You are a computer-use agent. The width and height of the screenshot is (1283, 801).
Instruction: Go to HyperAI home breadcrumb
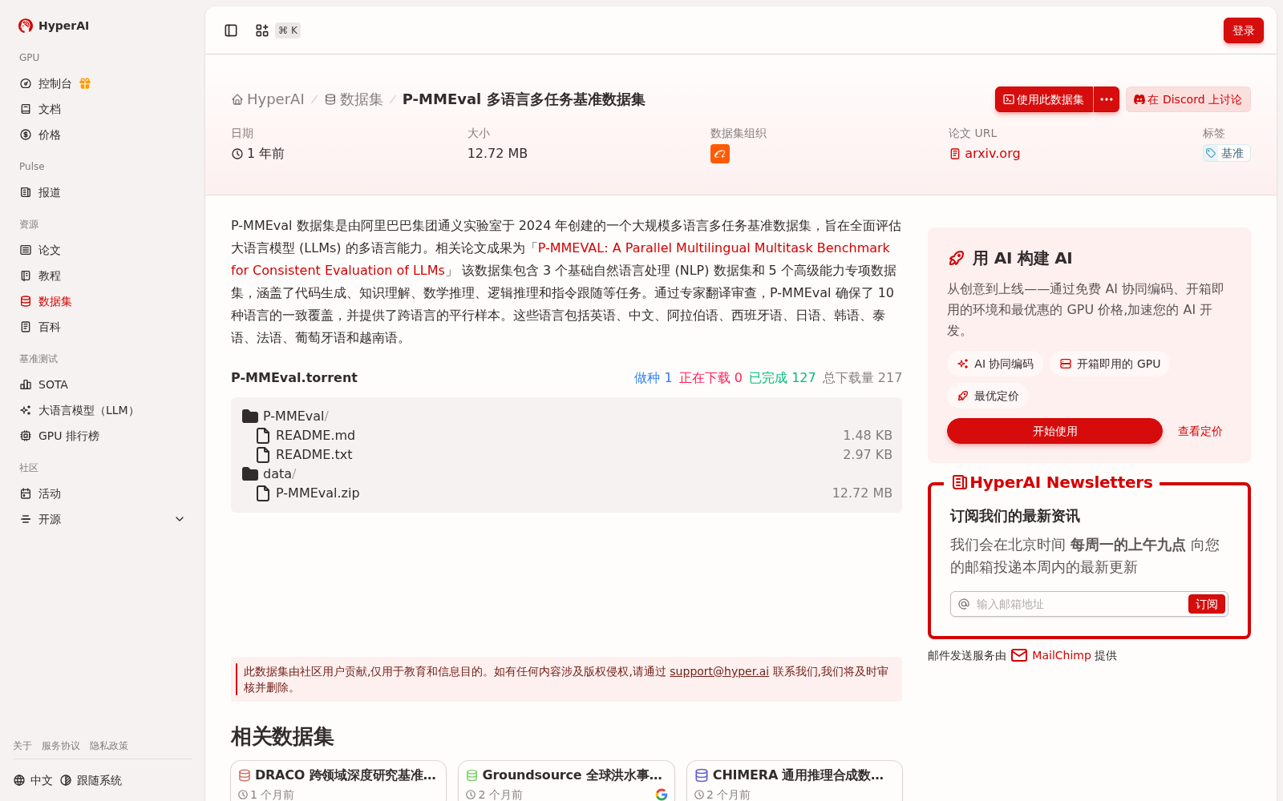pos(268,99)
